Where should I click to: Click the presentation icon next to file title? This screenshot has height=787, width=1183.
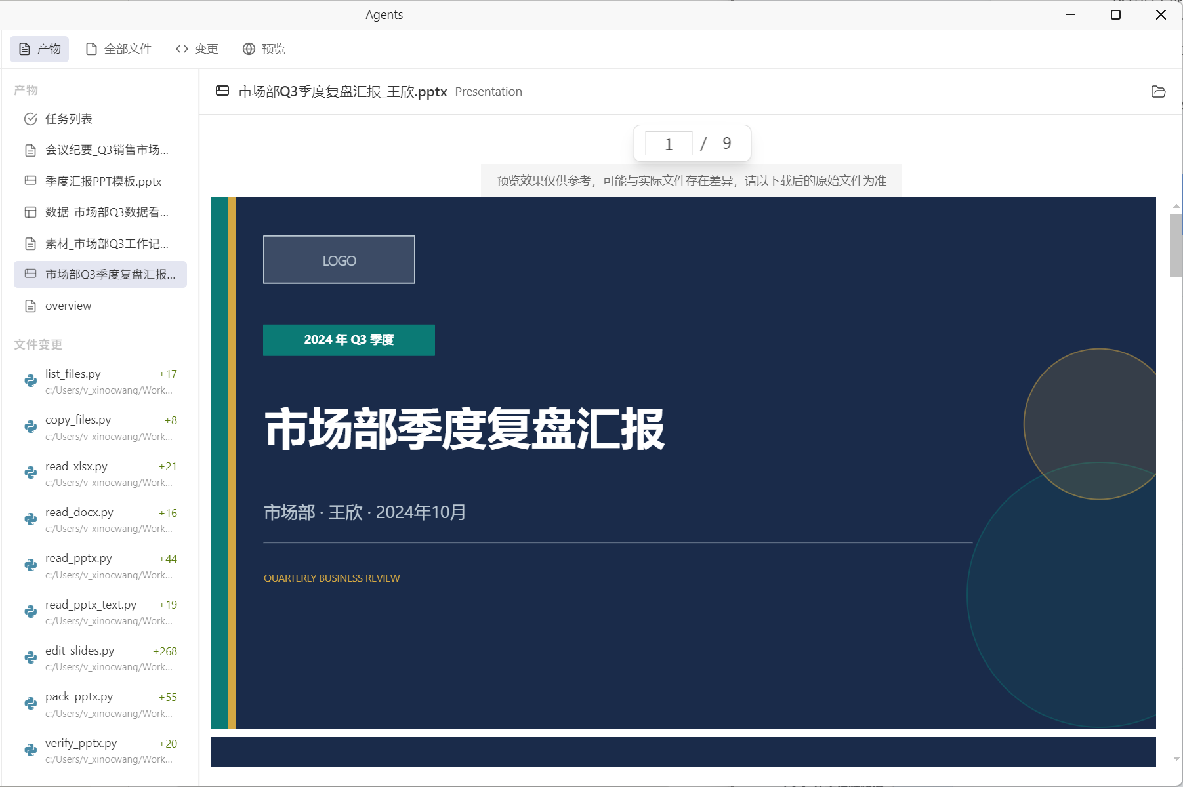[x=222, y=91]
